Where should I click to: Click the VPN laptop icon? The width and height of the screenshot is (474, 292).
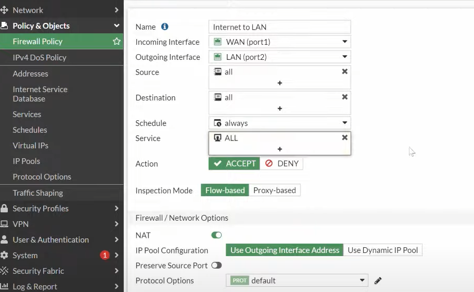(4, 224)
